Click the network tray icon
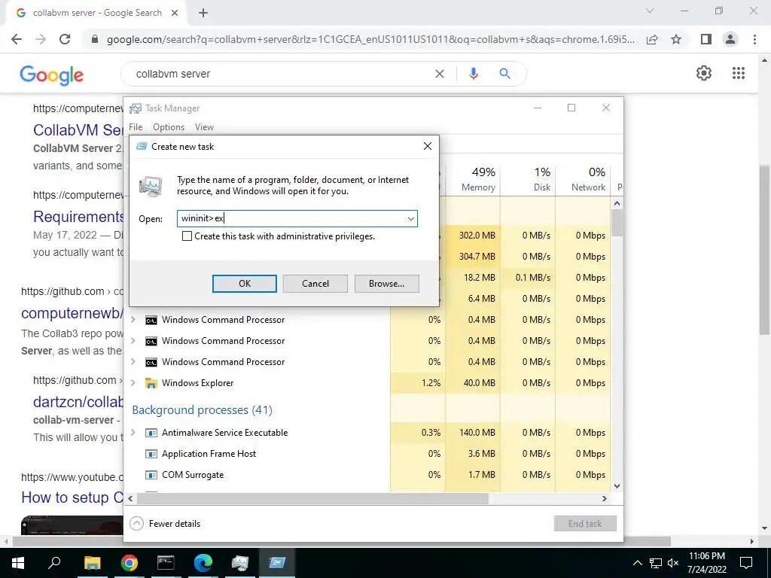The image size is (771, 578). tap(656, 563)
